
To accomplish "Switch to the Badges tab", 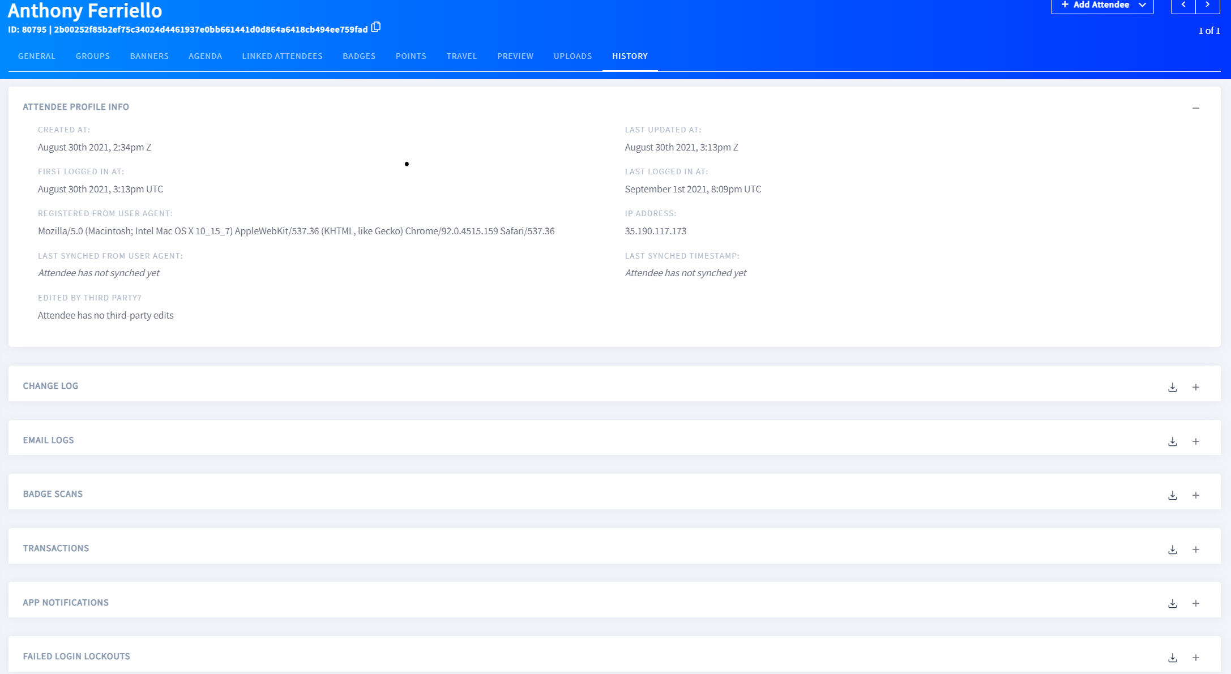I will [x=359, y=56].
